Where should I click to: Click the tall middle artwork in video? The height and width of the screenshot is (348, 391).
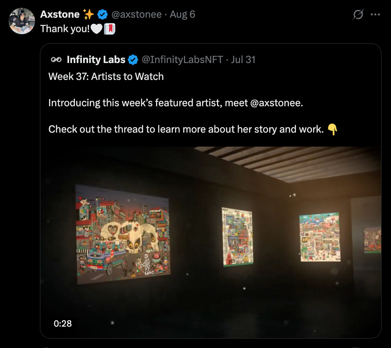pyautogui.click(x=237, y=237)
